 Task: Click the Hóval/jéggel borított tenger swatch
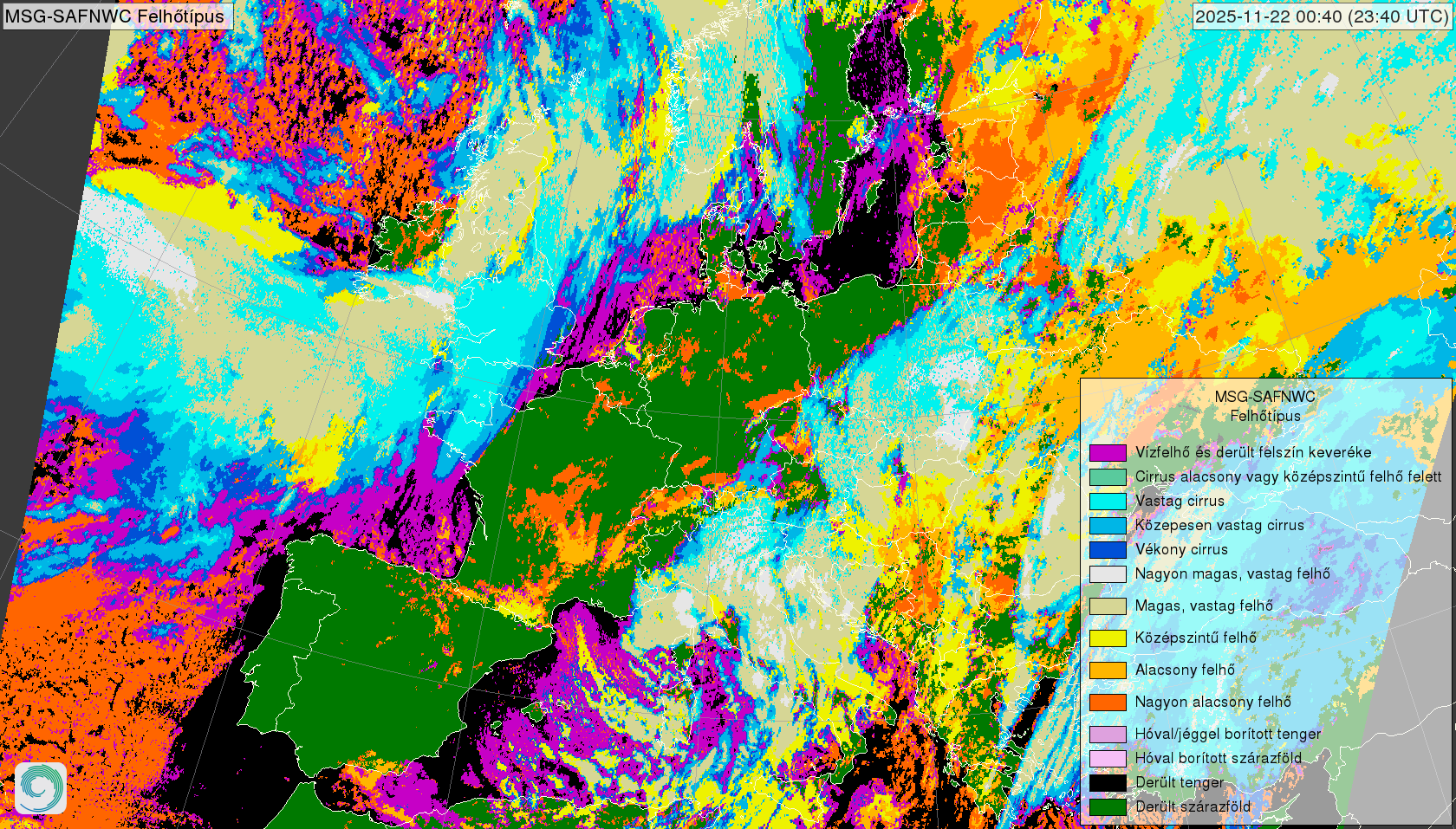pyautogui.click(x=1107, y=734)
